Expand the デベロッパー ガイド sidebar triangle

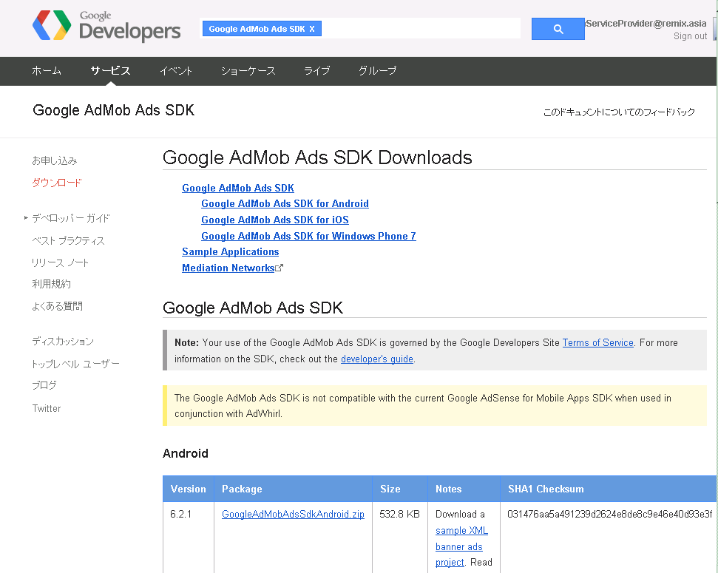(x=26, y=218)
